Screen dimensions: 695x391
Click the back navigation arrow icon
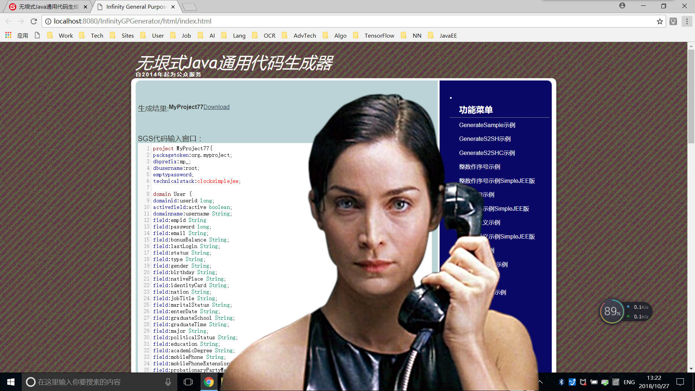tap(10, 21)
